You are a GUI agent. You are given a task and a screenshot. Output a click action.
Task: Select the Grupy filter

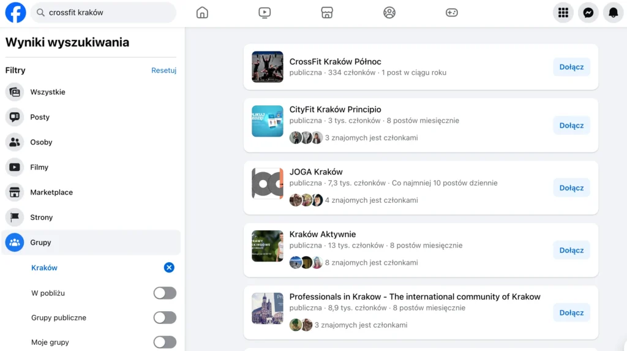(x=91, y=242)
